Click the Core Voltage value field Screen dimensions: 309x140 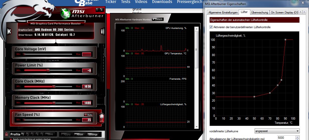87,54
